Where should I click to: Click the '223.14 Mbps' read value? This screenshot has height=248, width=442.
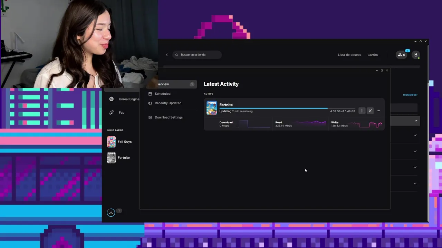[x=283, y=126]
